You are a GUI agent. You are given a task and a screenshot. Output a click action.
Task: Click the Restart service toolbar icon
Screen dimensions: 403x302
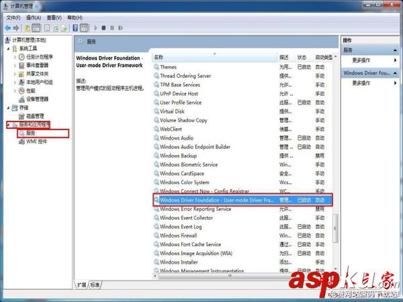120,28
